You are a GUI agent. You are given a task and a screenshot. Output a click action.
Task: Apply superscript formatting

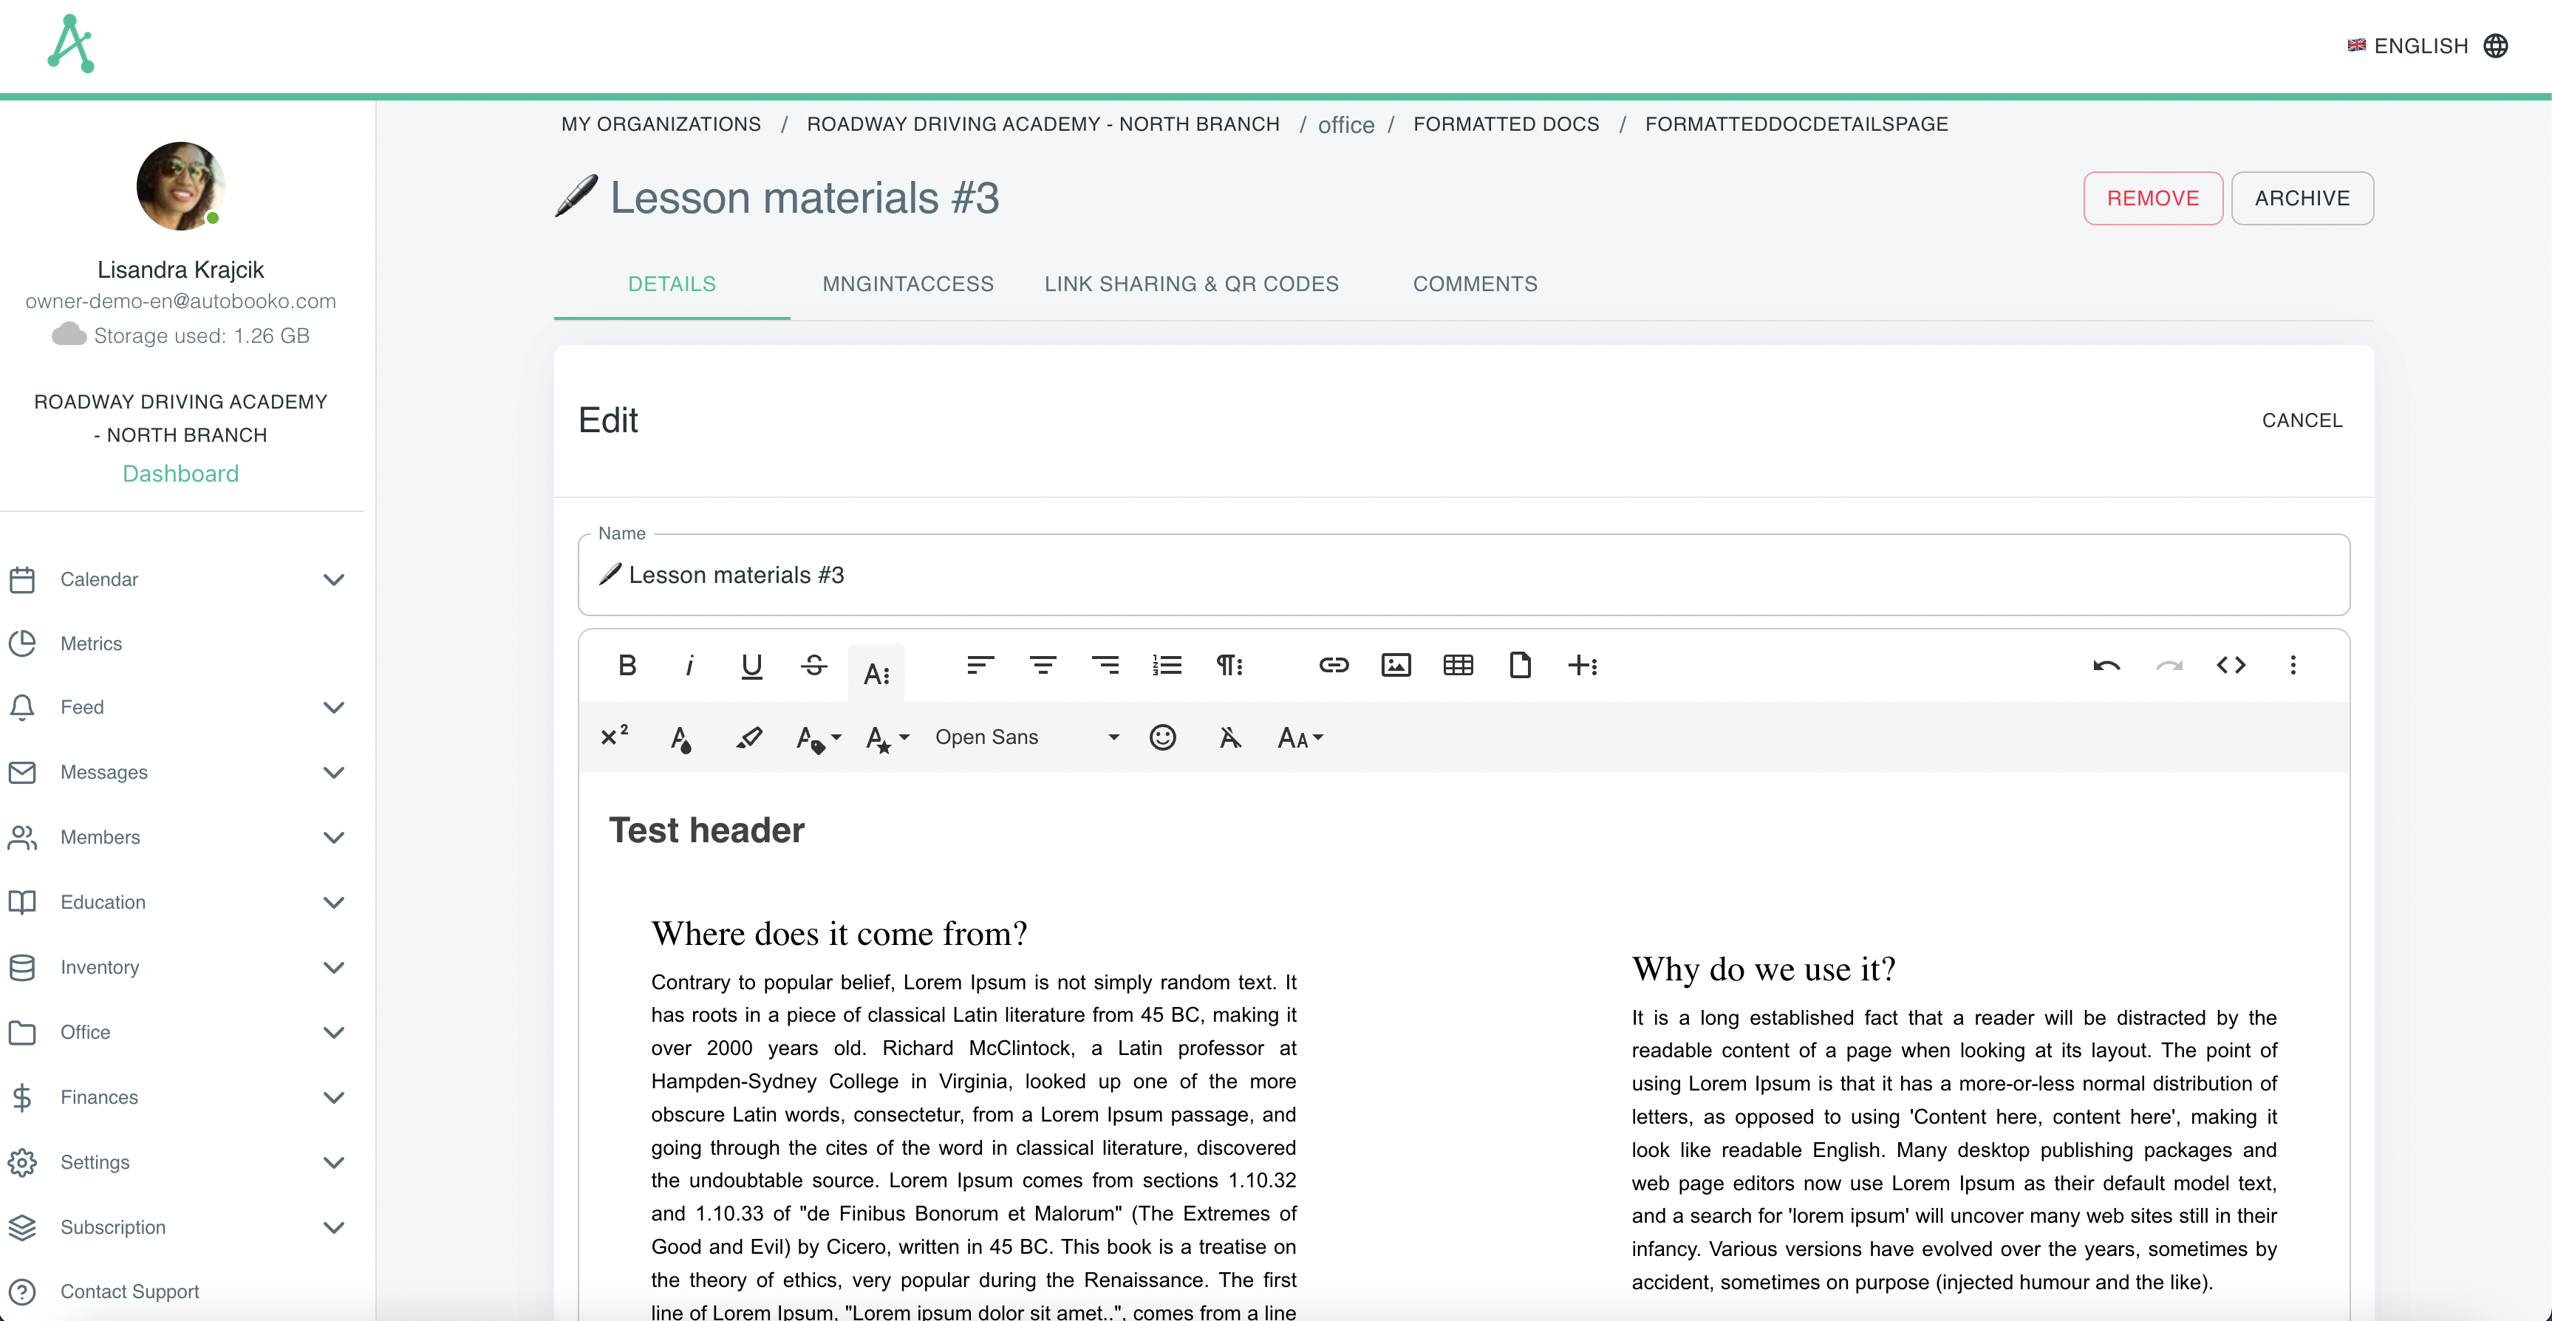pyautogui.click(x=614, y=737)
